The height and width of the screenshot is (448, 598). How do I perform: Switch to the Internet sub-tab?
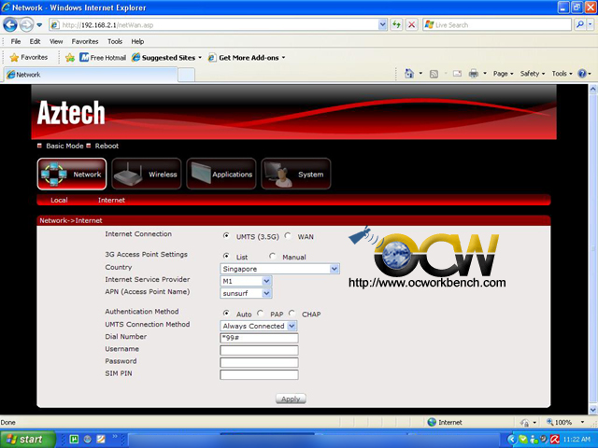111,200
